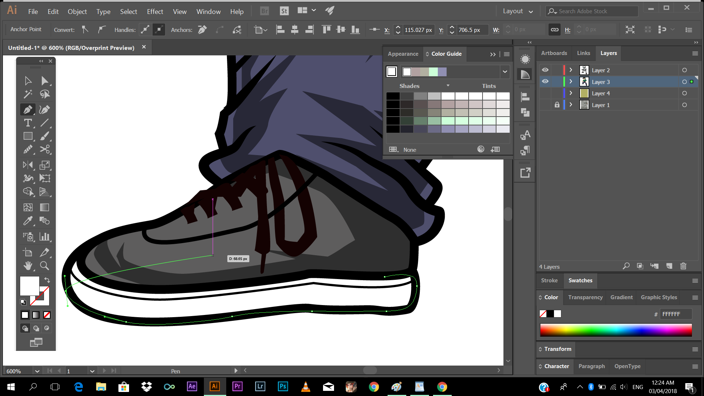This screenshot has width=704, height=396.
Task: Click Layer 2 target circle
Action: pos(684,70)
